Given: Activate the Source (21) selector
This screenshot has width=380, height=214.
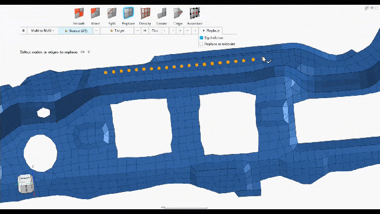Looking at the screenshot, I should pyautogui.click(x=75, y=30).
